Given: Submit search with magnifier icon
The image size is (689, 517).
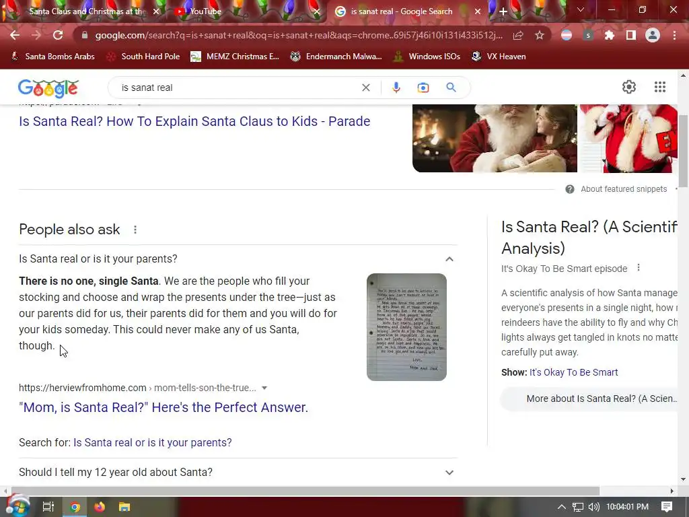Looking at the screenshot, I should [x=451, y=87].
